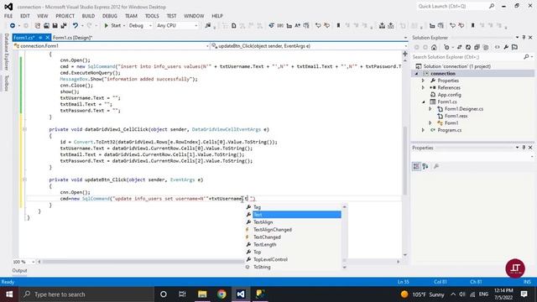Click Alphabetical sort icon in Properties panel

(425, 166)
